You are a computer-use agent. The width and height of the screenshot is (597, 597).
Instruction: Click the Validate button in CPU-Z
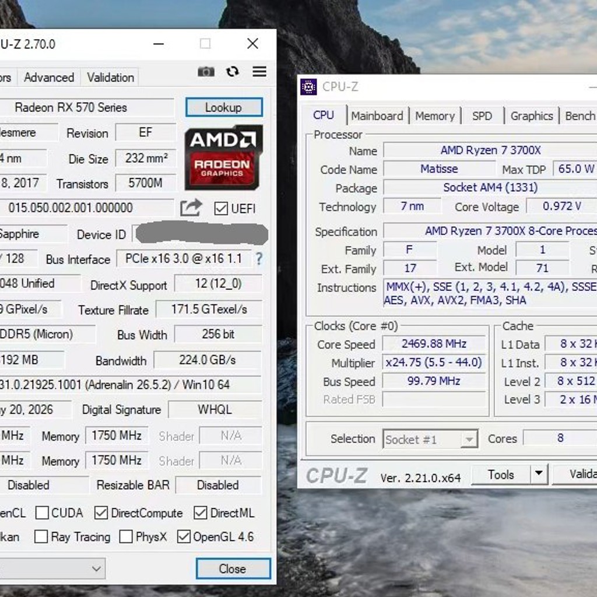[x=575, y=475]
